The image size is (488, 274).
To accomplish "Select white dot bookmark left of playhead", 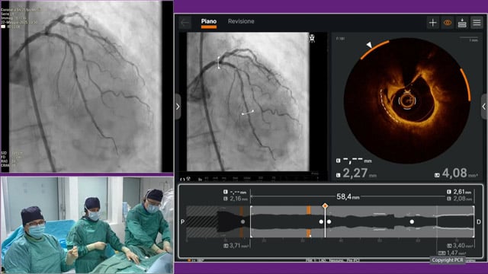I will coord(321,221).
